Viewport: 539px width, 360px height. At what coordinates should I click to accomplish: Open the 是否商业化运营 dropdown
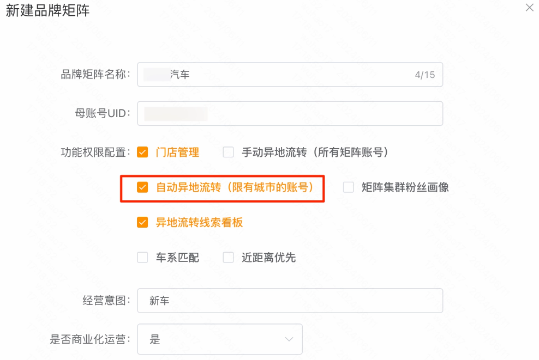(220, 339)
